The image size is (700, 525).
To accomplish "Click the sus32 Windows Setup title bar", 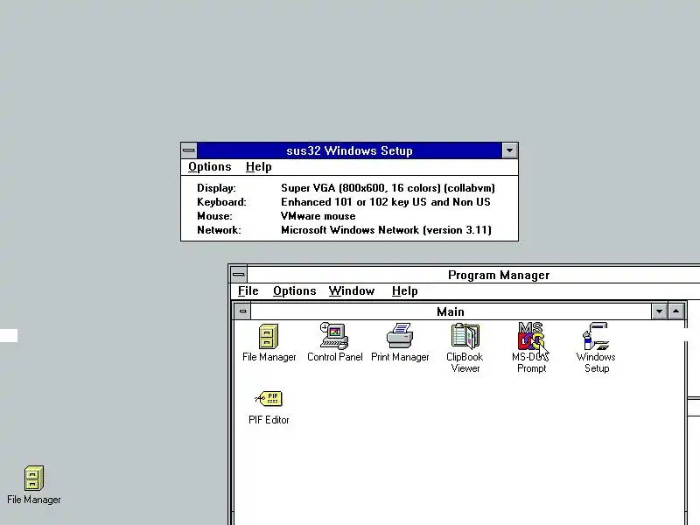I will click(349, 150).
